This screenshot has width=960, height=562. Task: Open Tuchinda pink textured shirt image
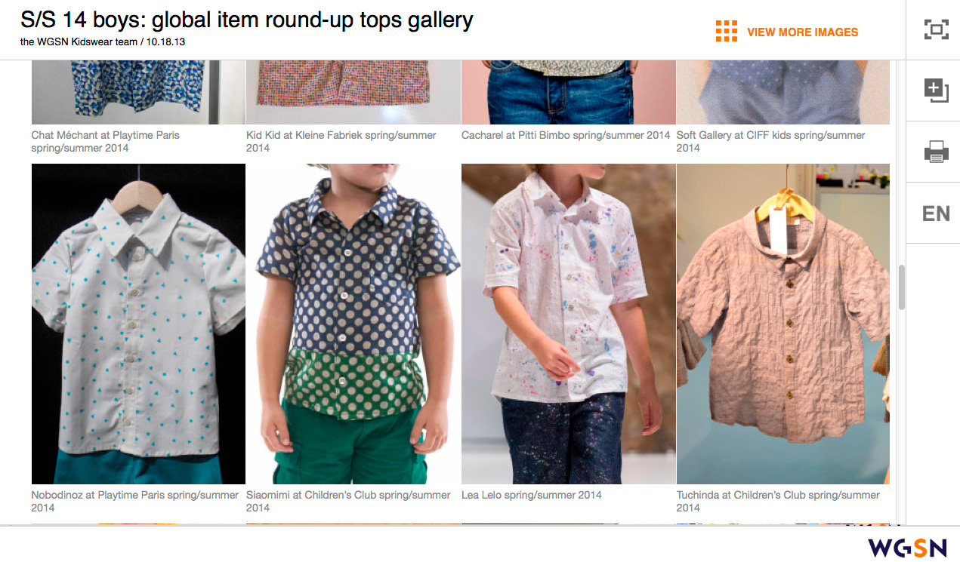tap(783, 324)
